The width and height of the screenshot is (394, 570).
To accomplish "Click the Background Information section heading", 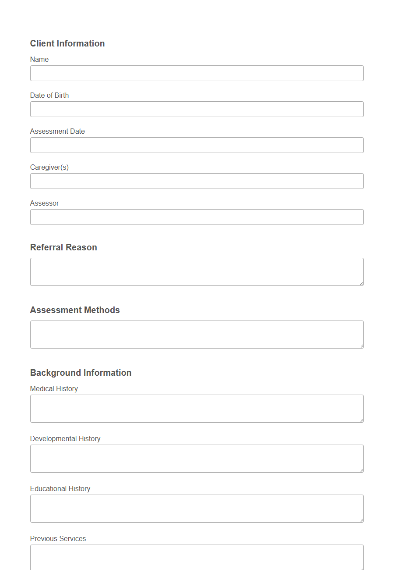I will click(x=81, y=373).
